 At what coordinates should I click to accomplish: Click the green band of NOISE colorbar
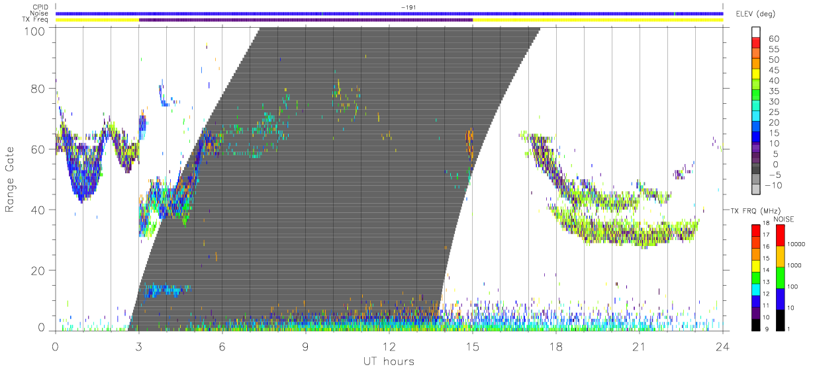[779, 278]
